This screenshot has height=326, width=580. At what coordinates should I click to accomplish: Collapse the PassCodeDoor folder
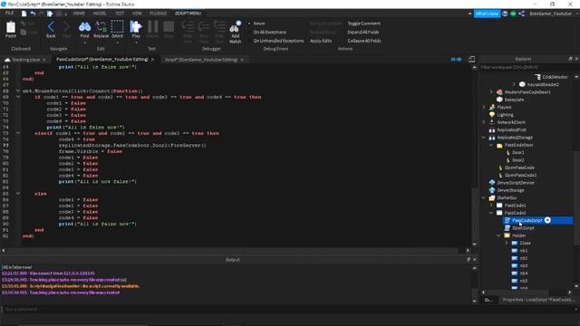[491, 145]
